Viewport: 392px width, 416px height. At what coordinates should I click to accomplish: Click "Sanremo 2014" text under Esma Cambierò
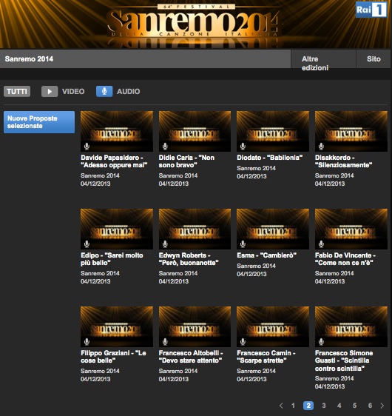(x=256, y=266)
